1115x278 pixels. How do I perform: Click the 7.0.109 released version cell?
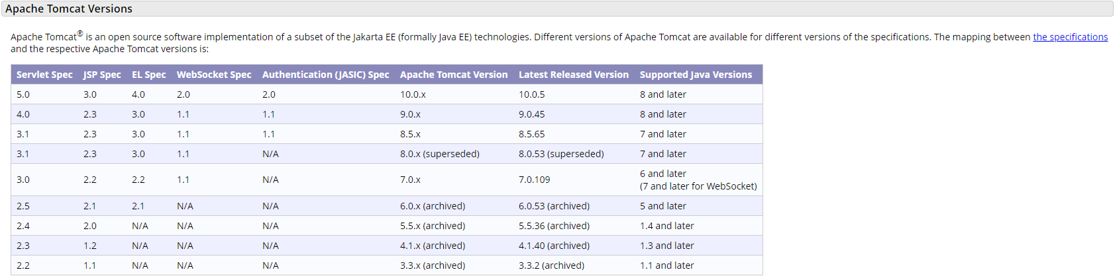point(535,180)
